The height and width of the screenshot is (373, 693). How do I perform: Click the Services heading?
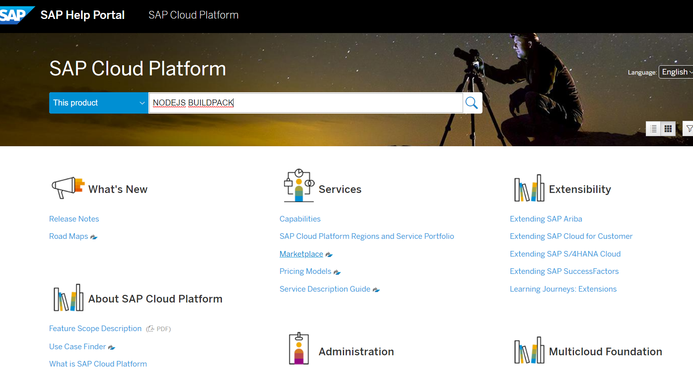coord(340,189)
